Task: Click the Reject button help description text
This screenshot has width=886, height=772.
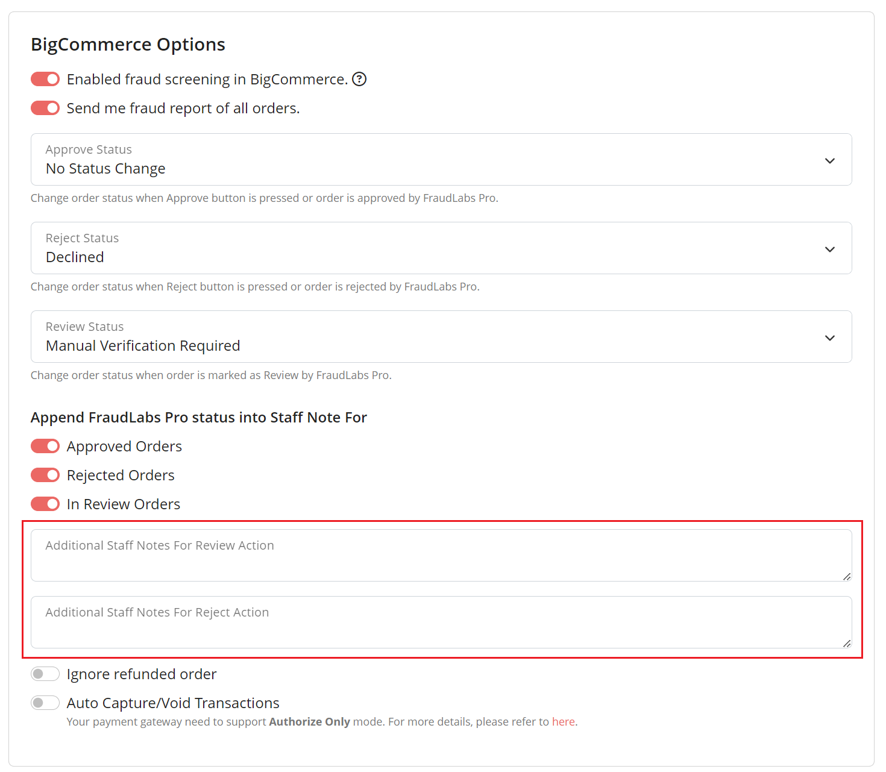Action: (255, 287)
